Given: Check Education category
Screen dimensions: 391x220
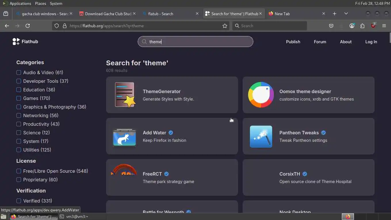Looking at the screenshot, I should (19, 90).
